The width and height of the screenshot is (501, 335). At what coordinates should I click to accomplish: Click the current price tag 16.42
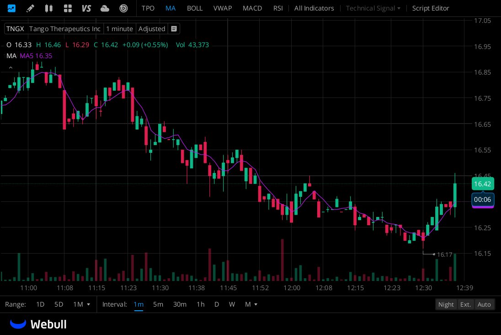(x=482, y=184)
